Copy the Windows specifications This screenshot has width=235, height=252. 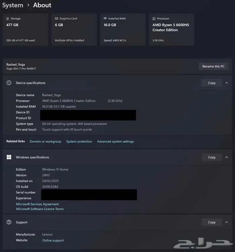click(211, 157)
